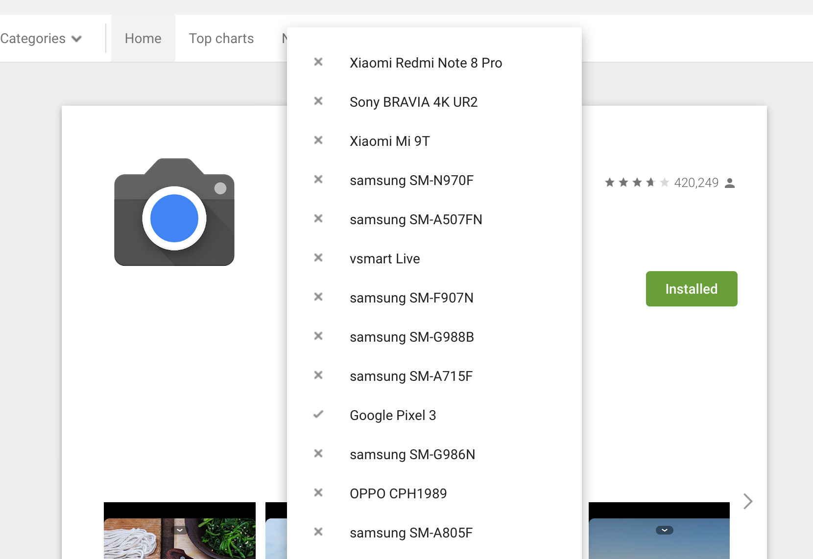This screenshot has width=813, height=559.
Task: Pick samsung SM-G988B in the list
Action: click(434, 337)
